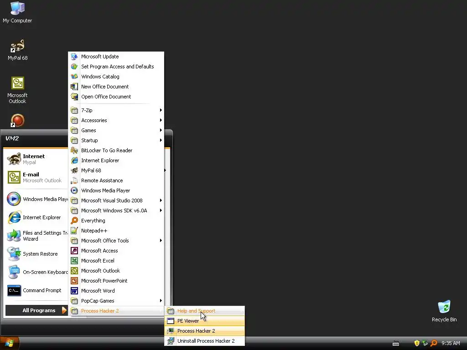Click Microsoft Excel icon
Screen dimensions: 467x350
click(x=74, y=261)
